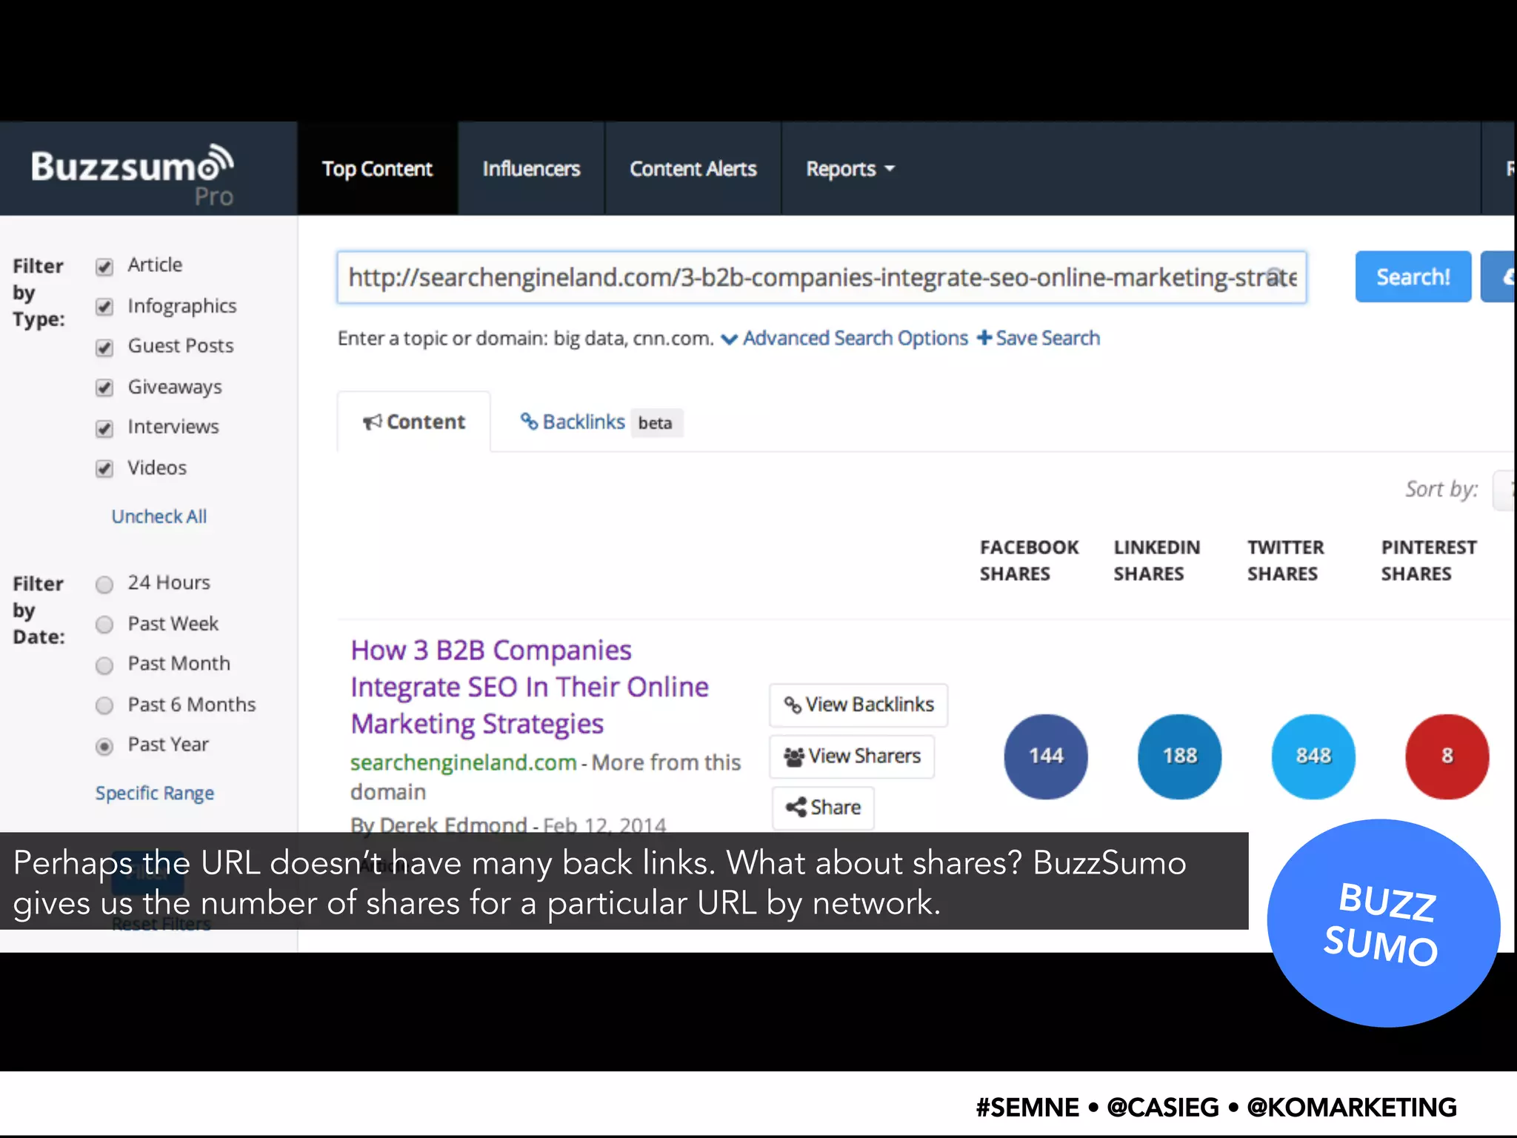Select the Past 6 Months filter
1517x1138 pixels.
[104, 705]
